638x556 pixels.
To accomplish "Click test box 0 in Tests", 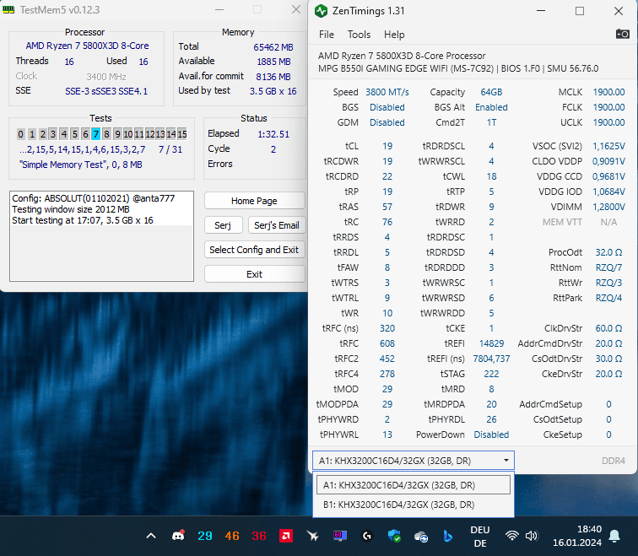I will [20, 134].
